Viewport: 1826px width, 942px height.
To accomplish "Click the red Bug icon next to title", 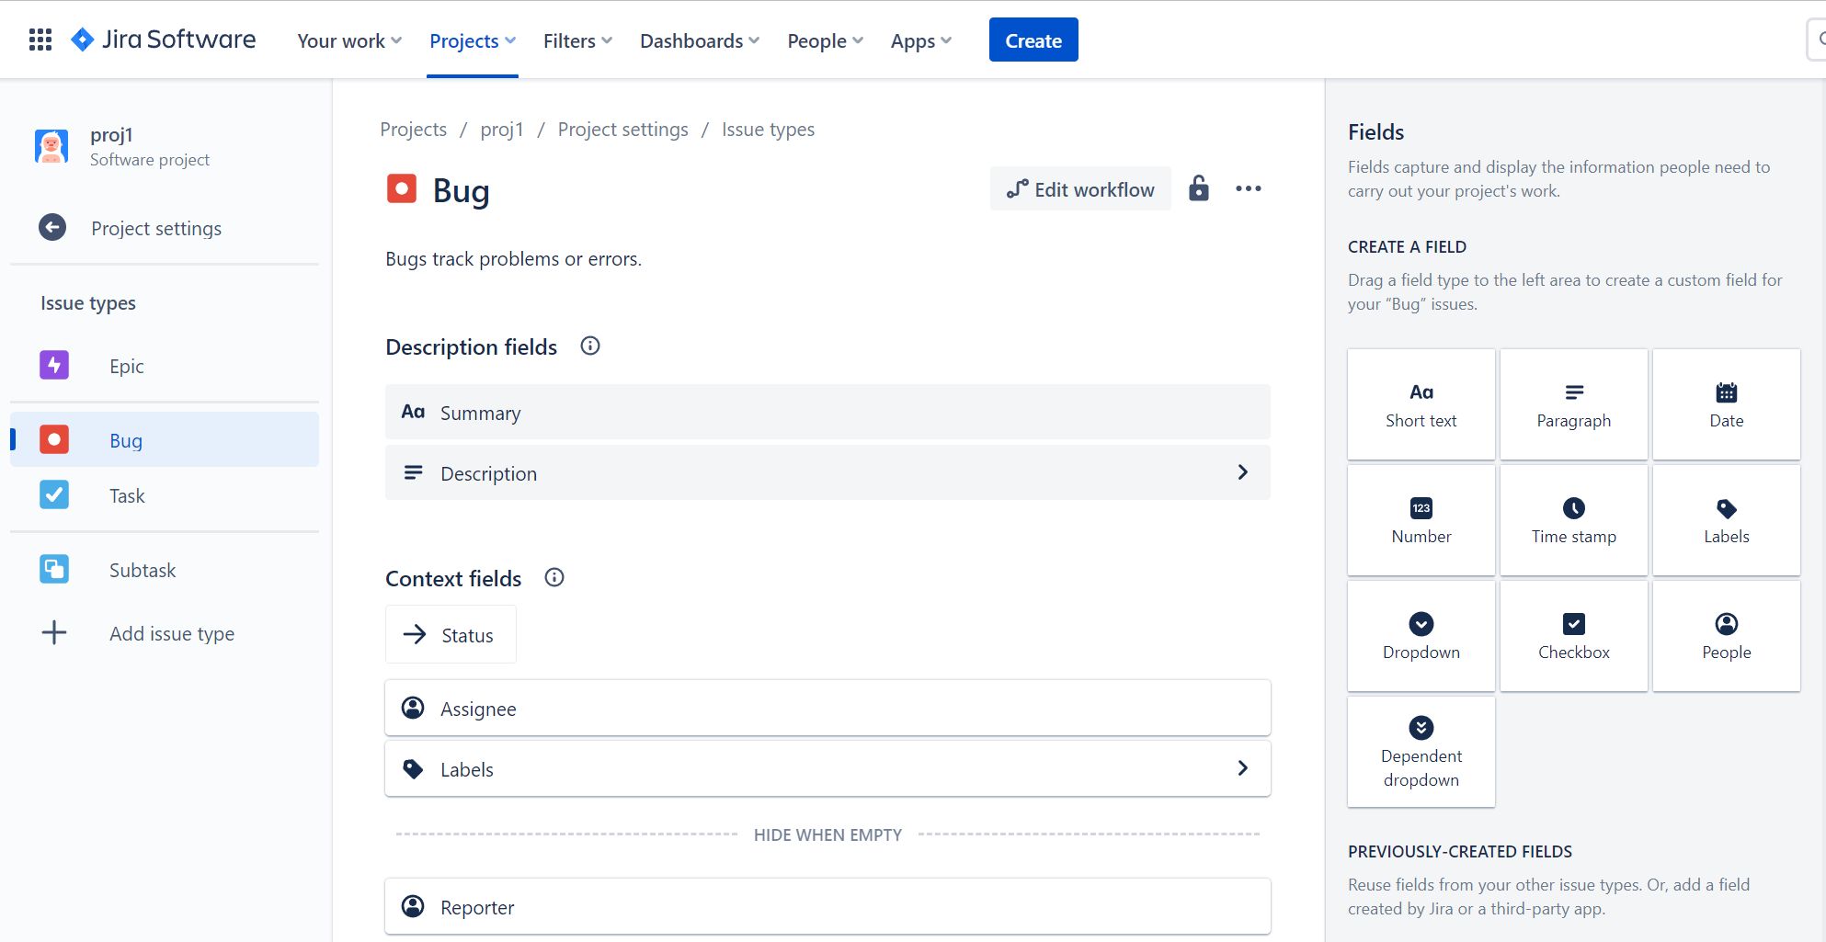I will 402,188.
